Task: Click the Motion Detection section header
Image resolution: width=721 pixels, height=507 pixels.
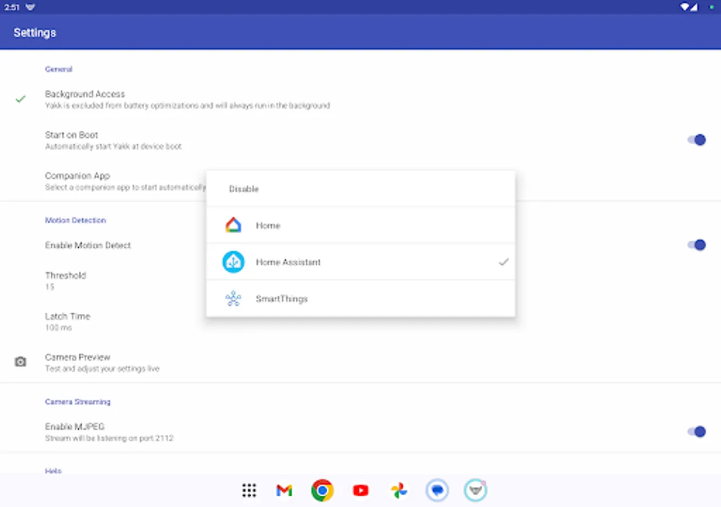Action: pos(75,220)
